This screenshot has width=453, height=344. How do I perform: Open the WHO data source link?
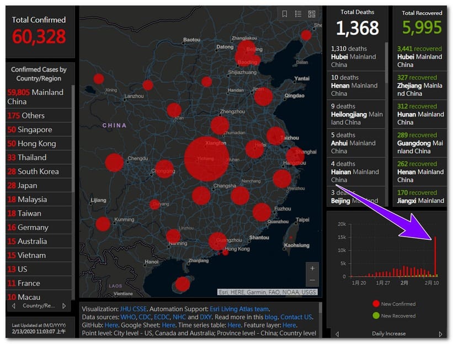pyautogui.click(x=128, y=317)
